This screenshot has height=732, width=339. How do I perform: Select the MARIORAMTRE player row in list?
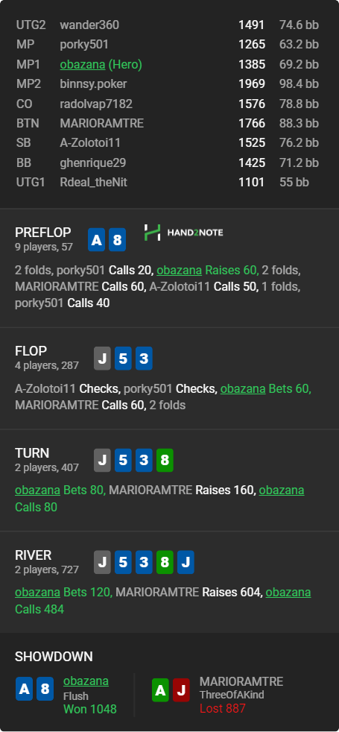[x=168, y=123]
